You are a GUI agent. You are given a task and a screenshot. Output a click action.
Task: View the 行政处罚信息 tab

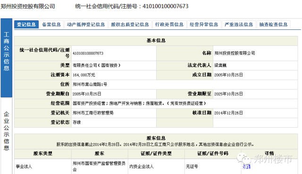coord(169,25)
